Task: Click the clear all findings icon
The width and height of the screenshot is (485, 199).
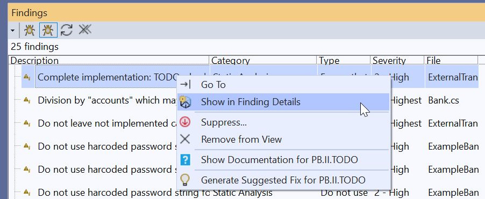Action: click(x=85, y=30)
